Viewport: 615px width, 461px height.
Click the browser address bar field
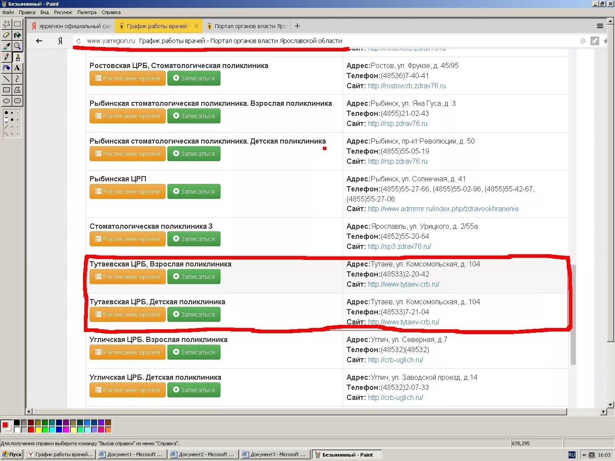(325, 41)
